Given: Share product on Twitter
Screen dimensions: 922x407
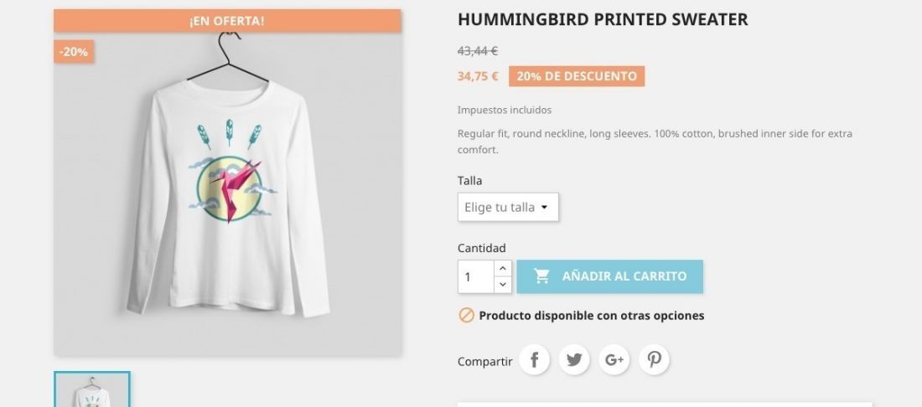Looking at the screenshot, I should coord(574,360).
